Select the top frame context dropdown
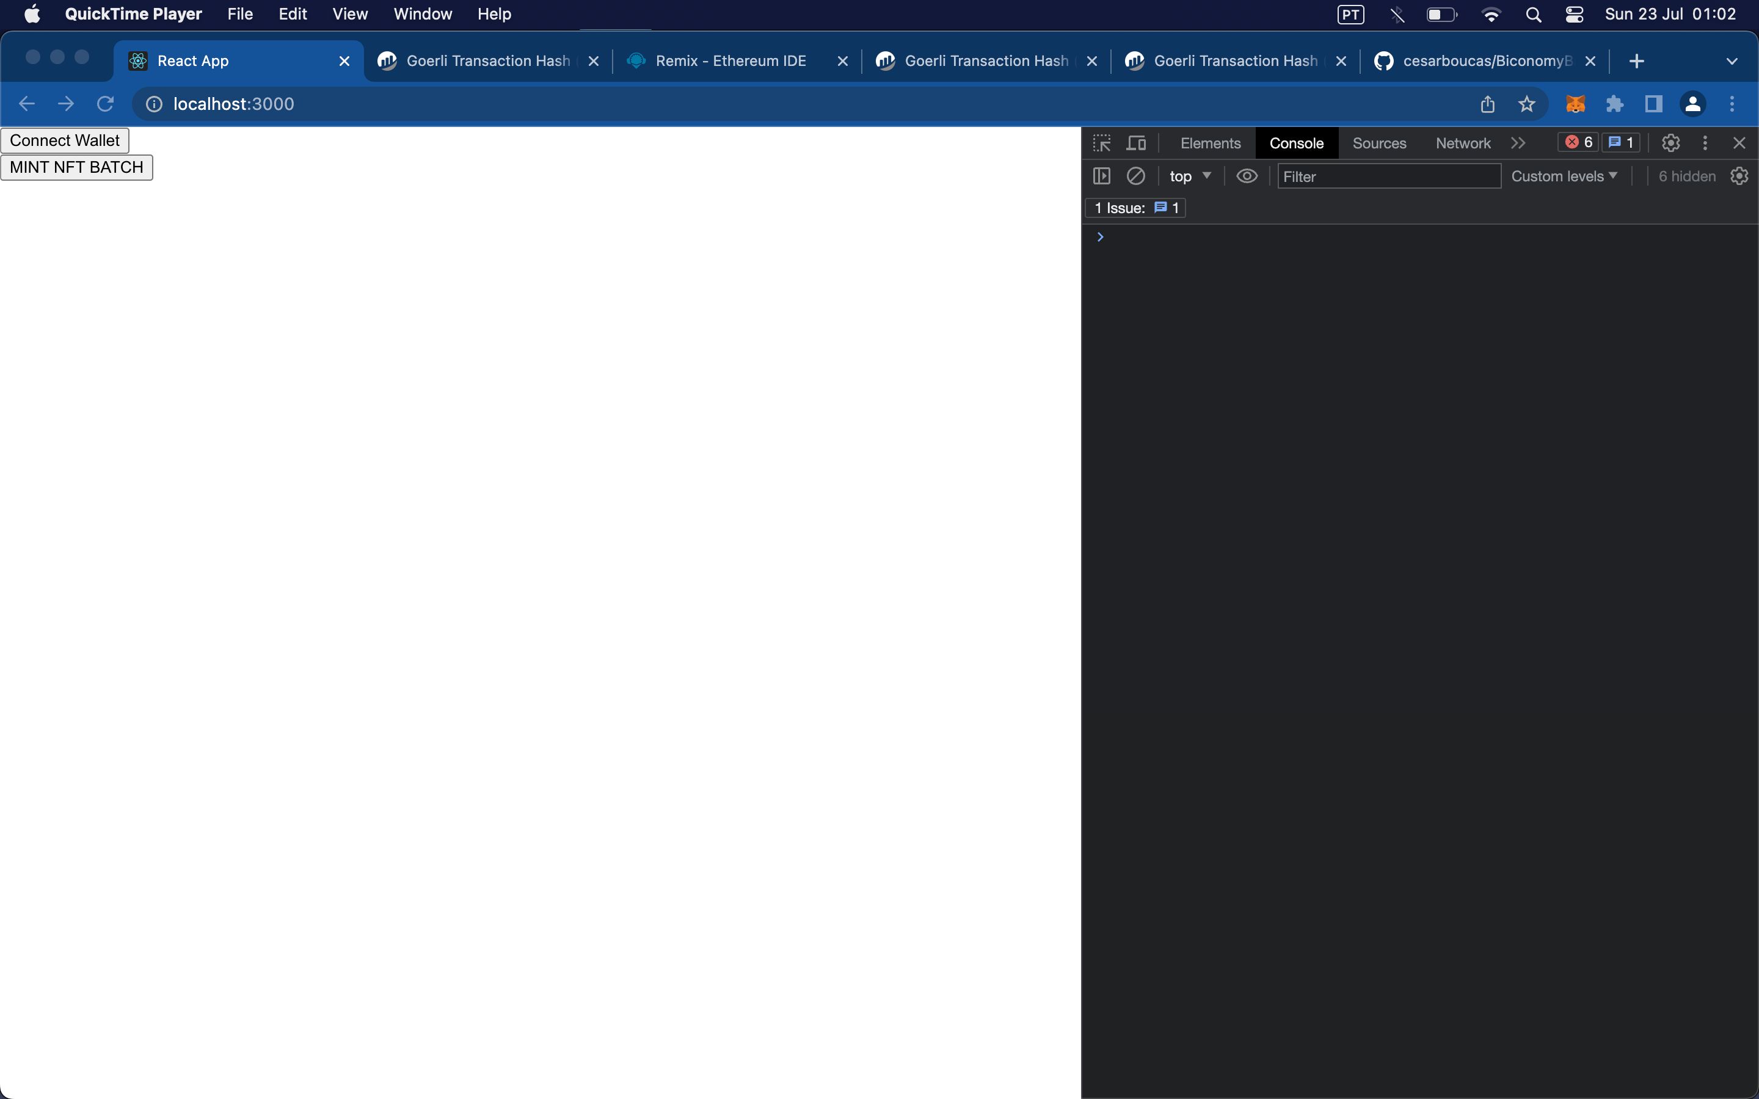The width and height of the screenshot is (1759, 1099). click(1189, 176)
